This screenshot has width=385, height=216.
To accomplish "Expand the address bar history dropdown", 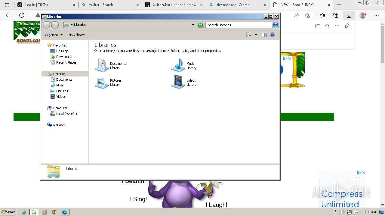I will (193, 25).
